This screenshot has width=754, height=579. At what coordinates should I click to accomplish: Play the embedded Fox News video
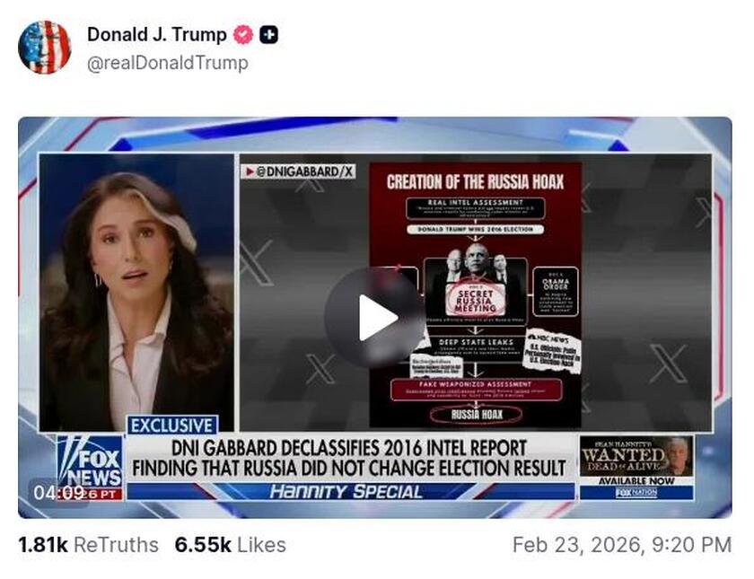[x=374, y=318]
